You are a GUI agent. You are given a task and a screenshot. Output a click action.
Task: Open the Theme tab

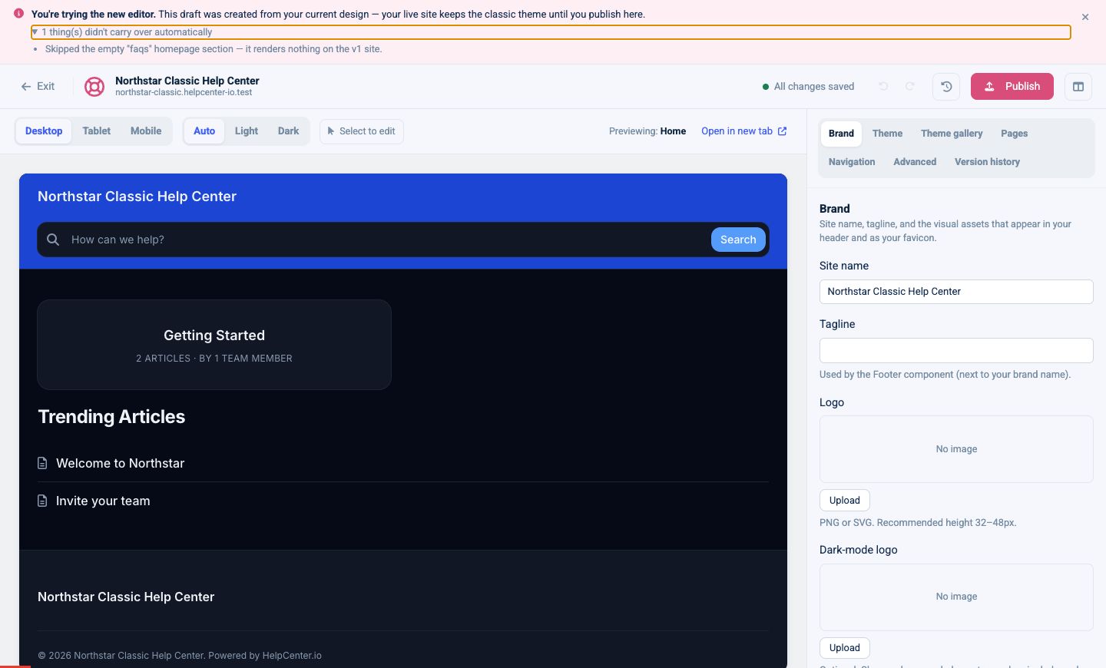point(887,134)
